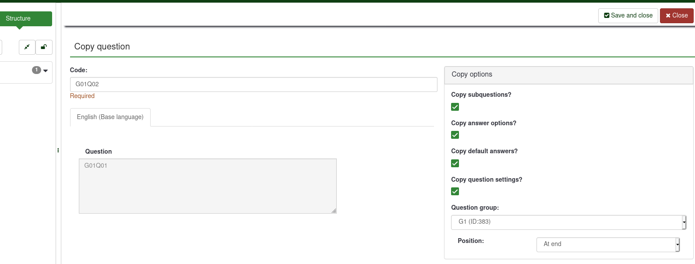Click the collapse-all compress arrows icon
The height and width of the screenshot is (264, 695).
(x=27, y=47)
